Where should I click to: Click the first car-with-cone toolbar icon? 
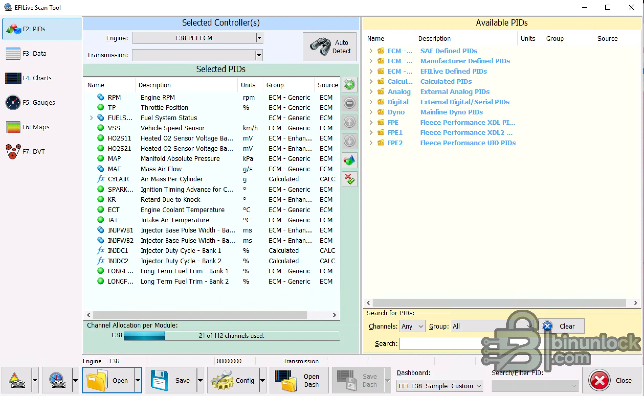17,380
